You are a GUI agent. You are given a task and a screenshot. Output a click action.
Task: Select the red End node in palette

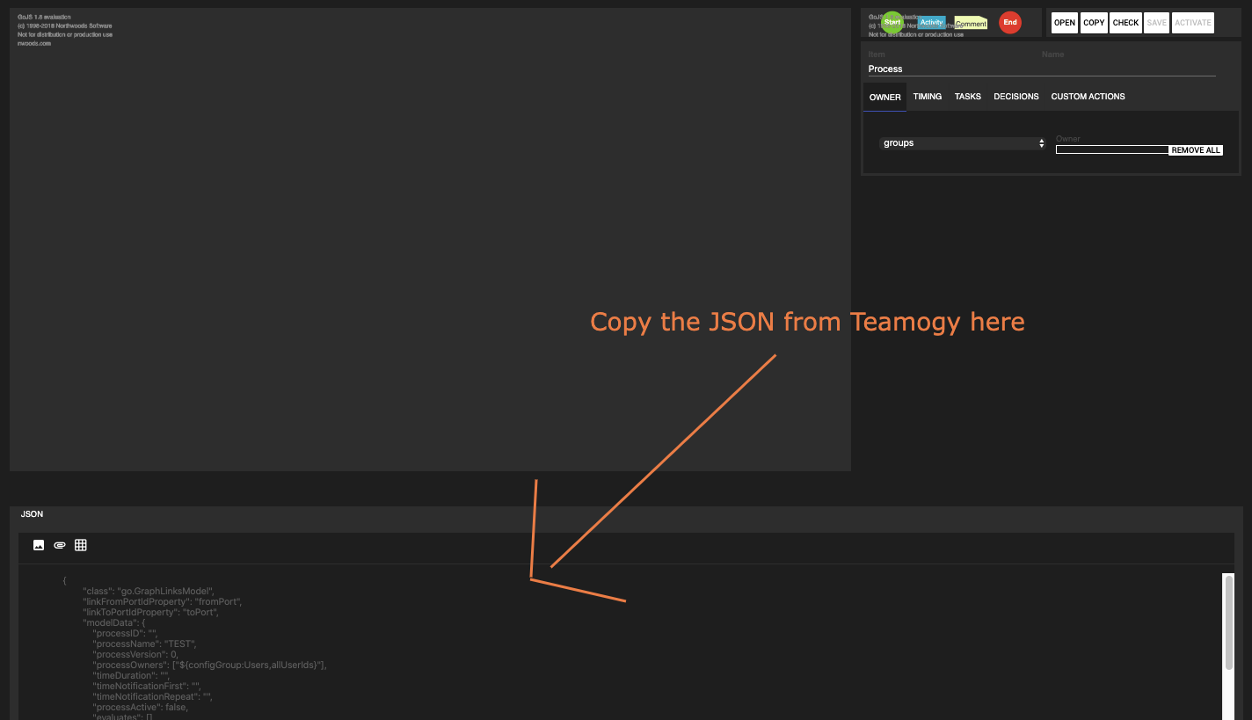pyautogui.click(x=1010, y=23)
